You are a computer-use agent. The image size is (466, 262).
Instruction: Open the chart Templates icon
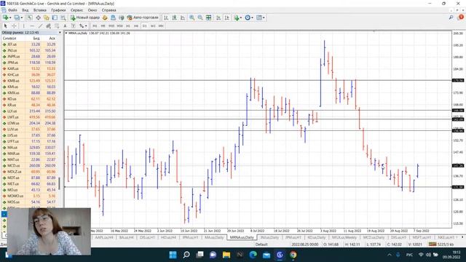coord(259,17)
